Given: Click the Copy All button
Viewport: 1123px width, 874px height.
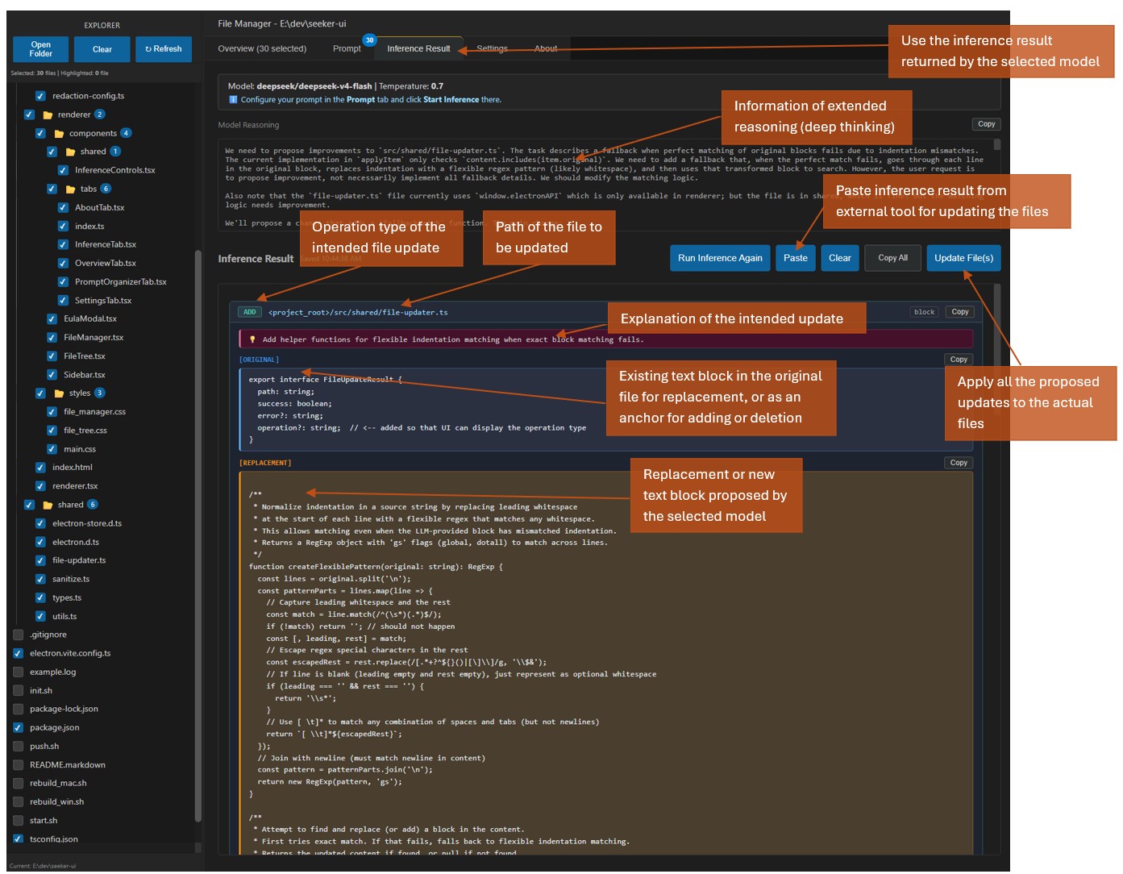Looking at the screenshot, I should point(892,258).
